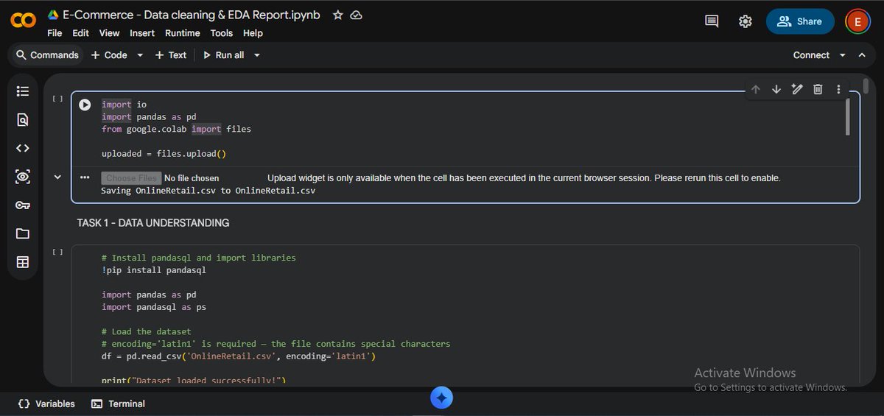
Task: Click the '# Load the dataset' comment
Action: tap(147, 331)
